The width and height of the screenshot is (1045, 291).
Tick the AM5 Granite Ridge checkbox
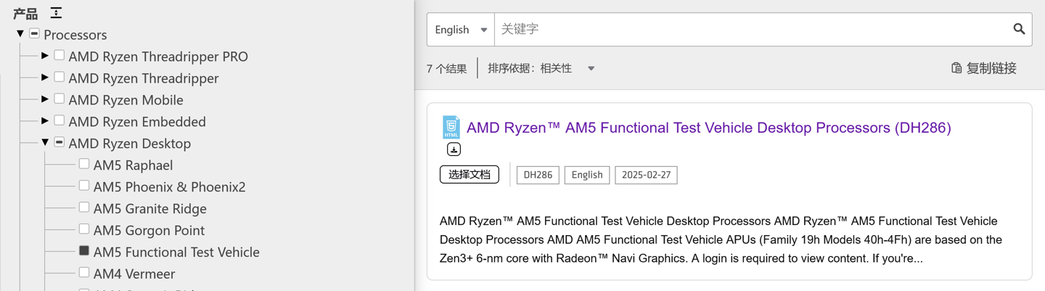[x=84, y=208]
